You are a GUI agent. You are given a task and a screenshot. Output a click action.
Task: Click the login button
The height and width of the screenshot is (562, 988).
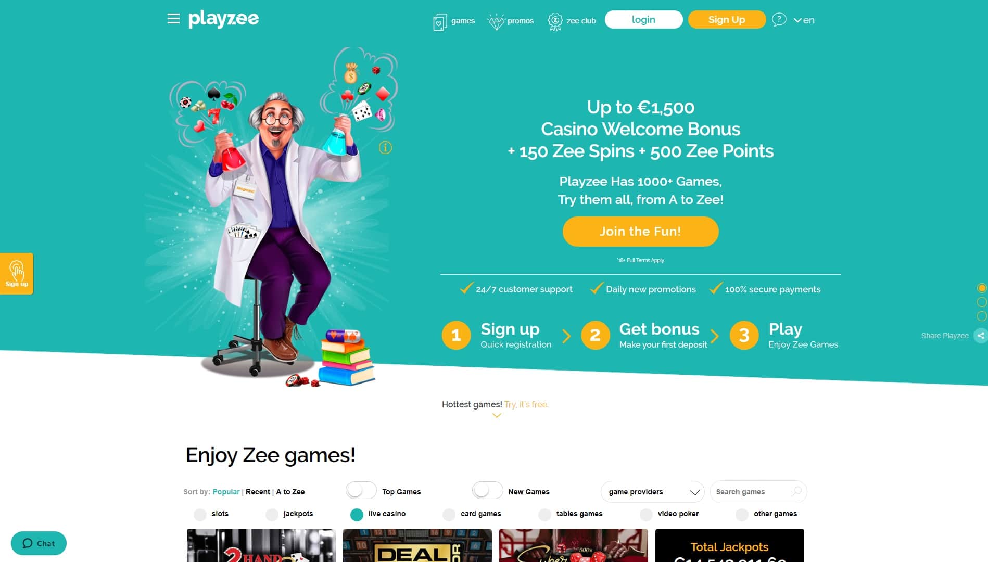coord(643,20)
